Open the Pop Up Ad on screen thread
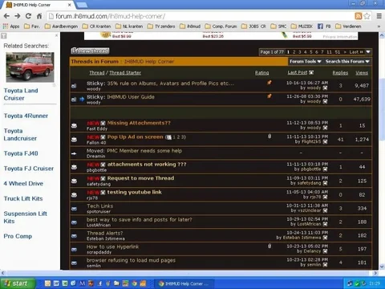Viewport: 385px width, 289px height. 135,136
